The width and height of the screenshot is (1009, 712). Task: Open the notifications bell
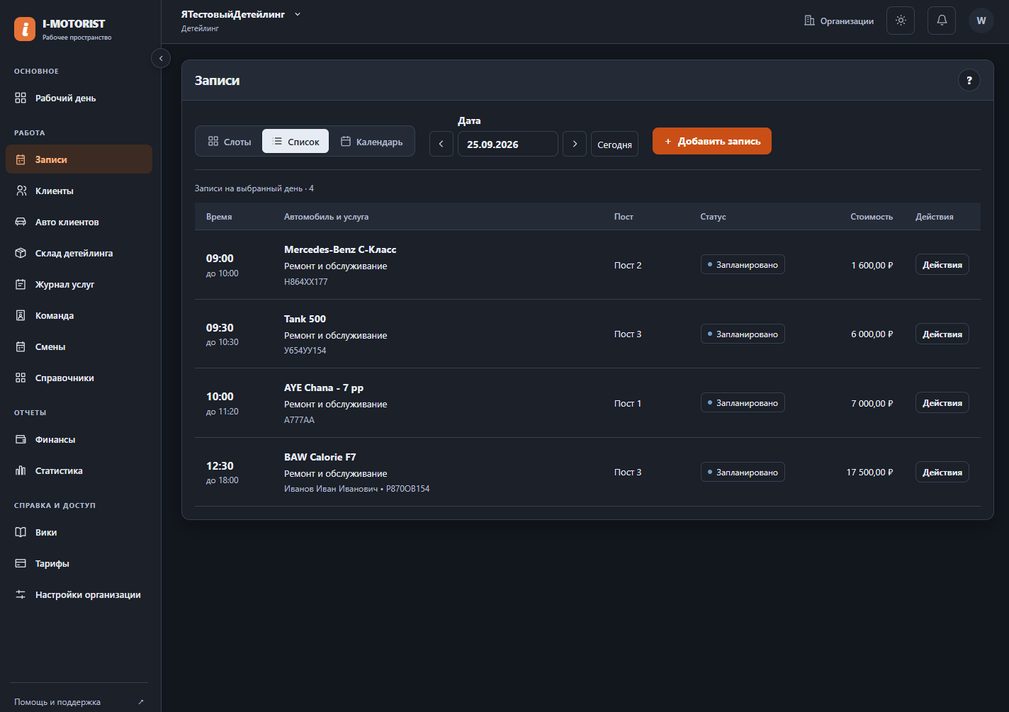(942, 21)
